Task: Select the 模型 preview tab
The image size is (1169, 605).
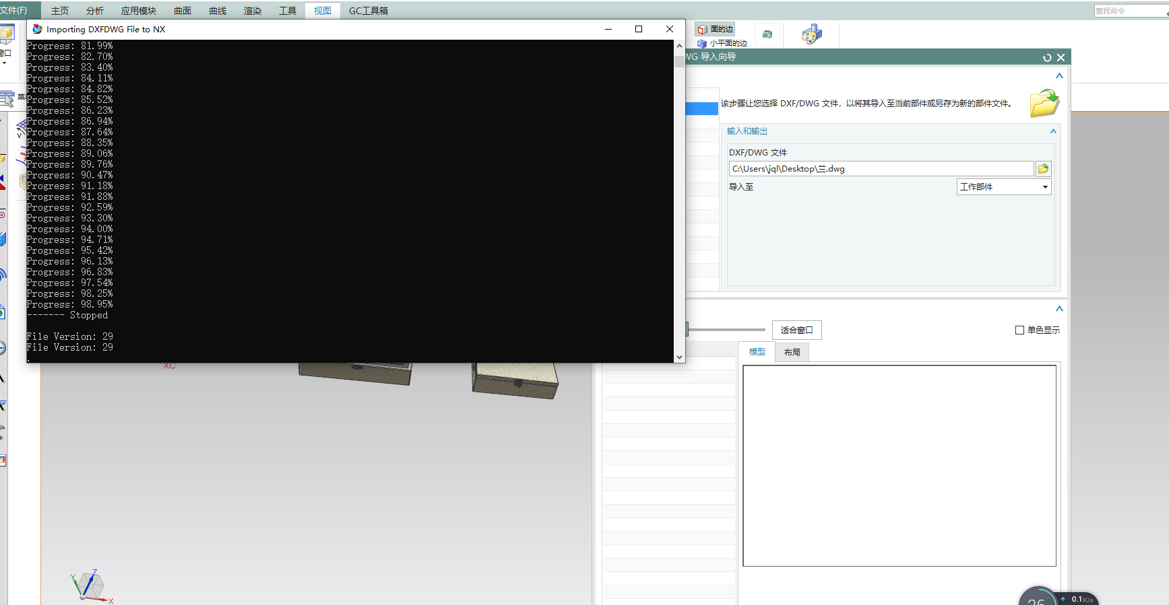Action: point(757,352)
